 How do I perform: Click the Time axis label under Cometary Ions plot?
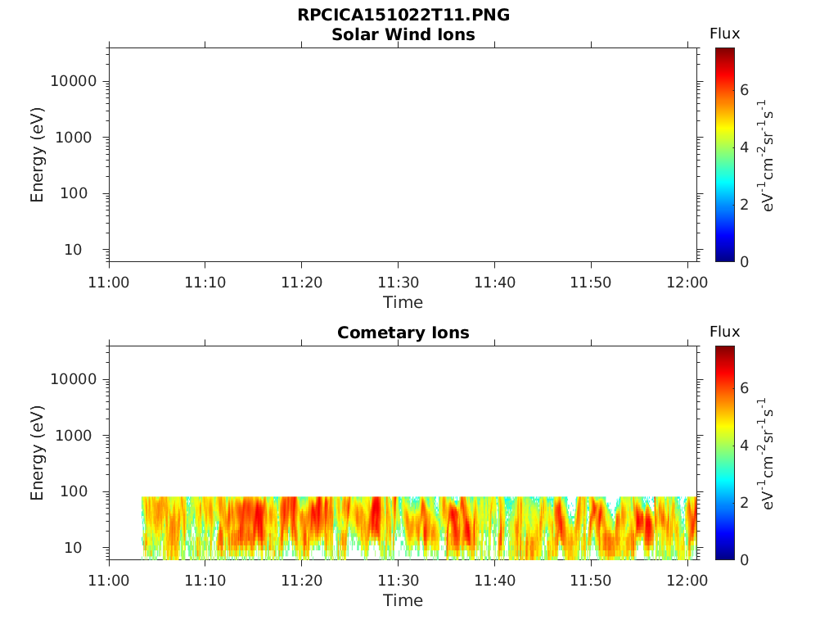pos(403,600)
